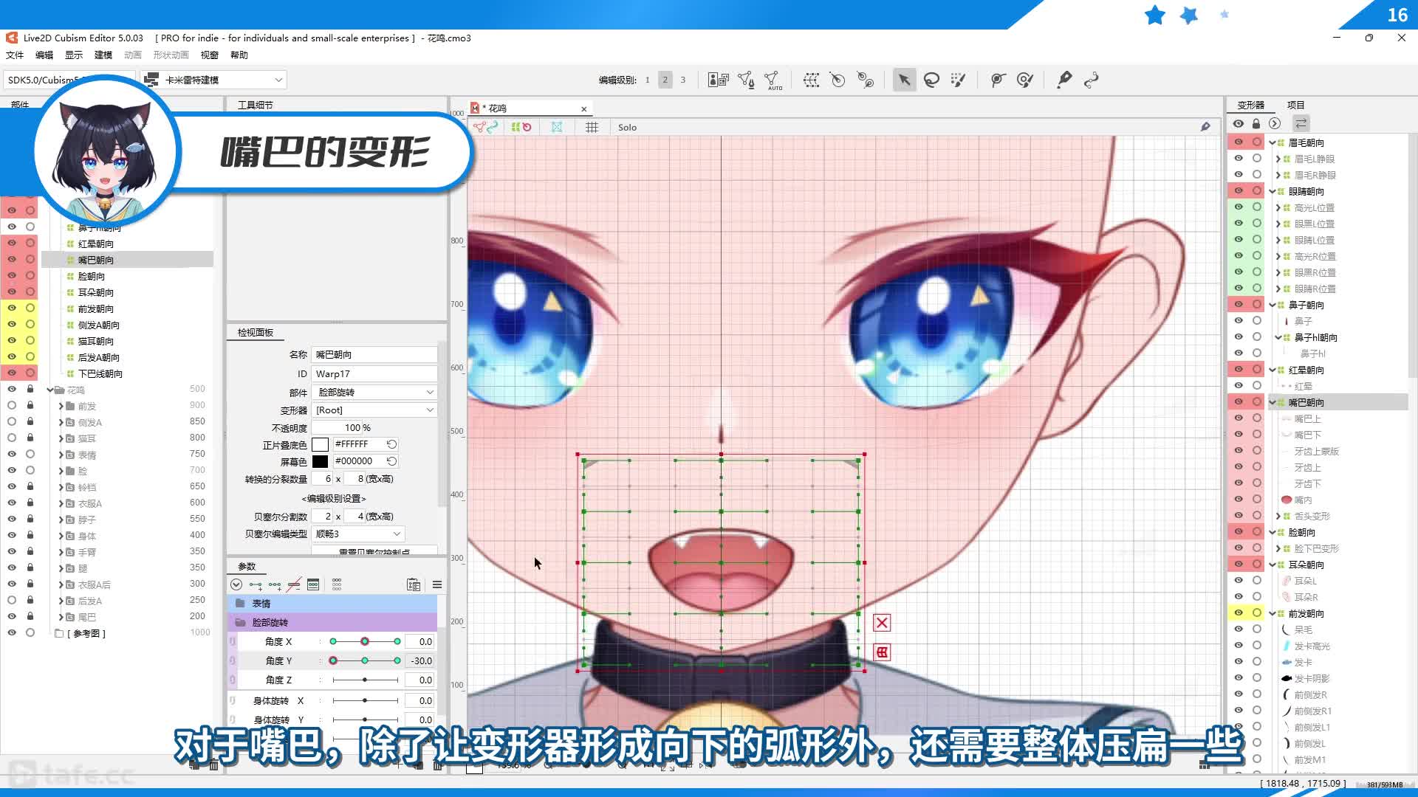The width and height of the screenshot is (1418, 797).
Task: Open the 文件 menu
Action: pyautogui.click(x=15, y=55)
